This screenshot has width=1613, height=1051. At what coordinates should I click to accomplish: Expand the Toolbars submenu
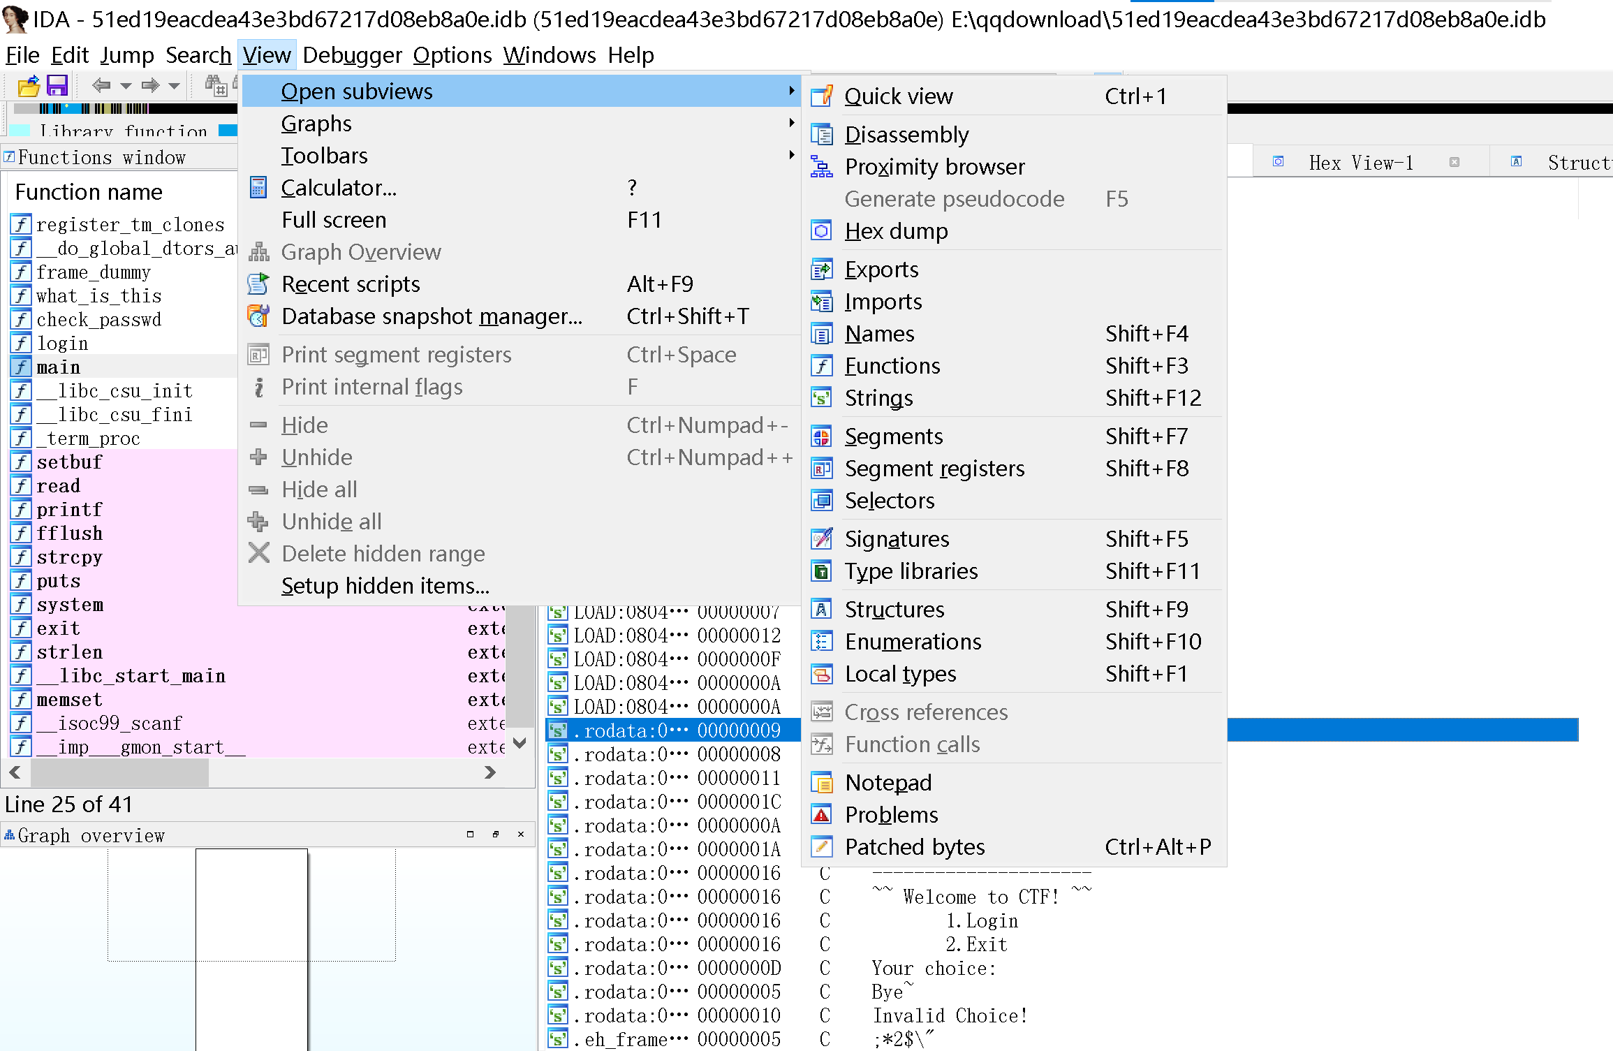324,156
